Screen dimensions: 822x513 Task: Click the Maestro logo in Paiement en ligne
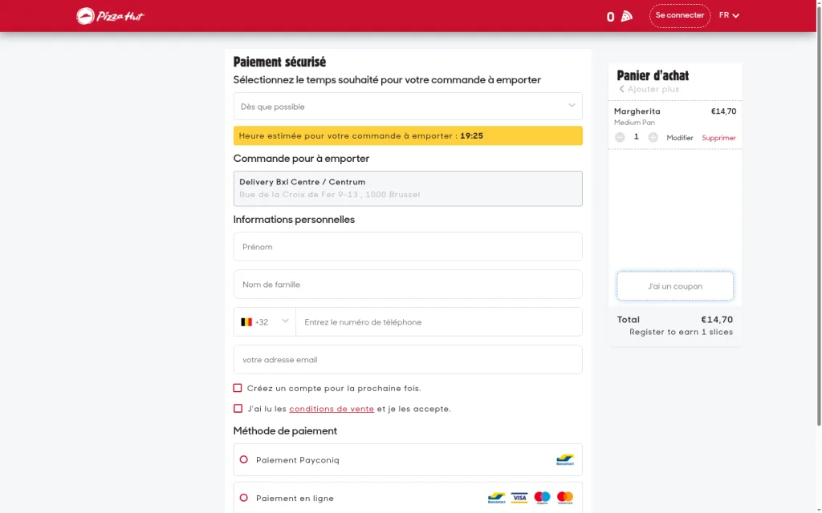[542, 498]
